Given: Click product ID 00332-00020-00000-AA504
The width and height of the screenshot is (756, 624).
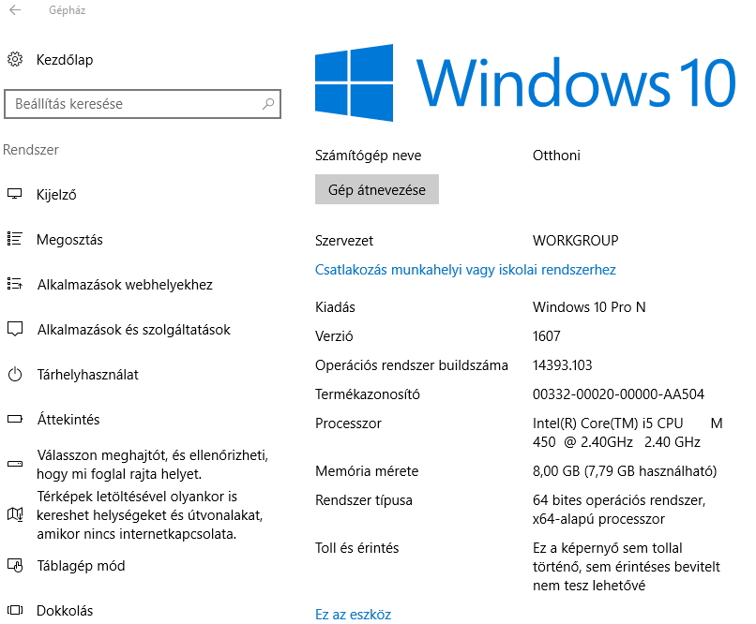Looking at the screenshot, I should (x=619, y=394).
